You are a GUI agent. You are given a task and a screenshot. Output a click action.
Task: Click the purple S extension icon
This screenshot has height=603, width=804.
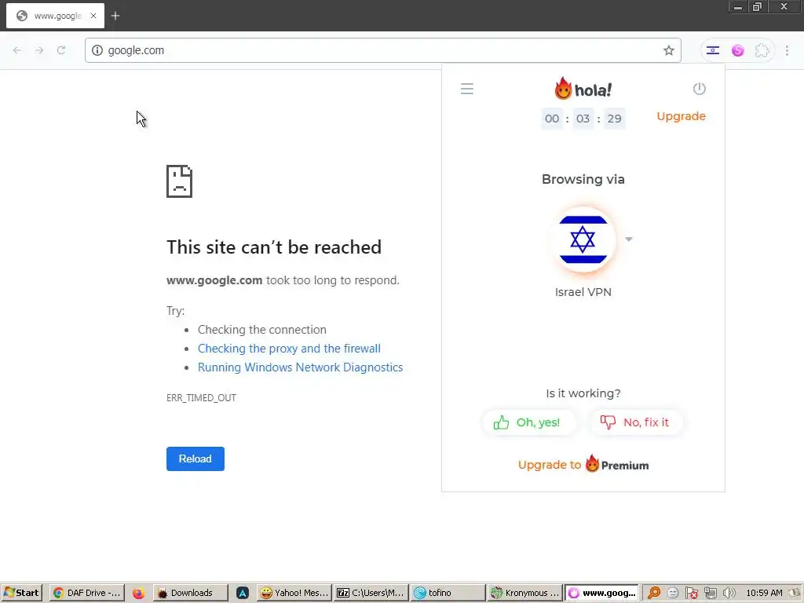[737, 50]
